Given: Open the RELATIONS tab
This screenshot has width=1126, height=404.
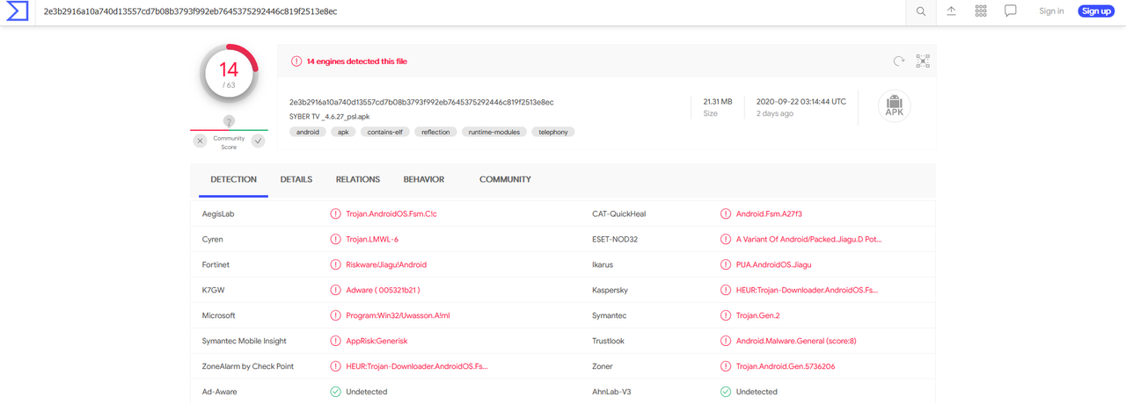Looking at the screenshot, I should [x=358, y=179].
